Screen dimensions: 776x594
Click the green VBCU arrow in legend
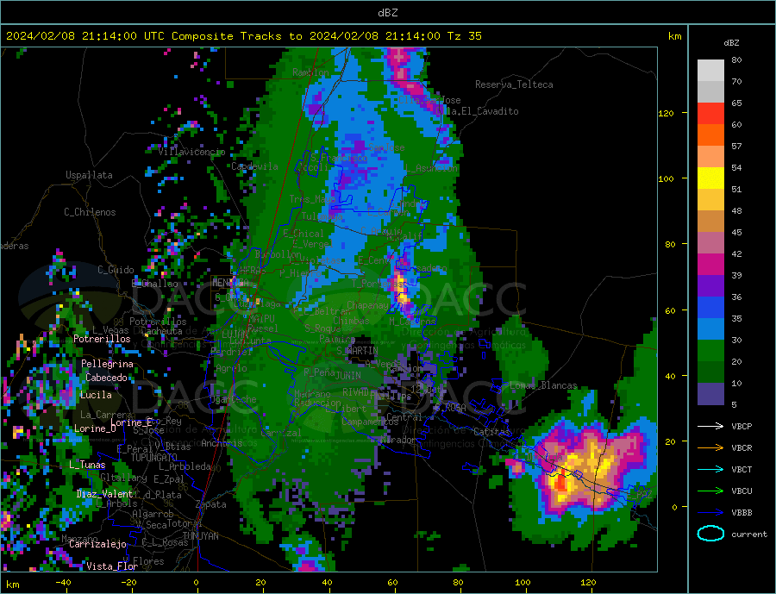pyautogui.click(x=710, y=491)
